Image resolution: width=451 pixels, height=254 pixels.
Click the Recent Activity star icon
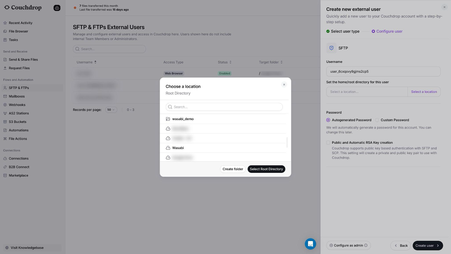pyautogui.click(x=5, y=23)
